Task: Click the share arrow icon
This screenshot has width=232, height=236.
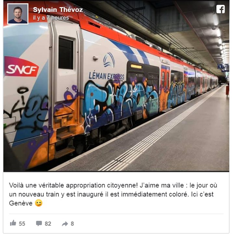Action: pos(65,224)
